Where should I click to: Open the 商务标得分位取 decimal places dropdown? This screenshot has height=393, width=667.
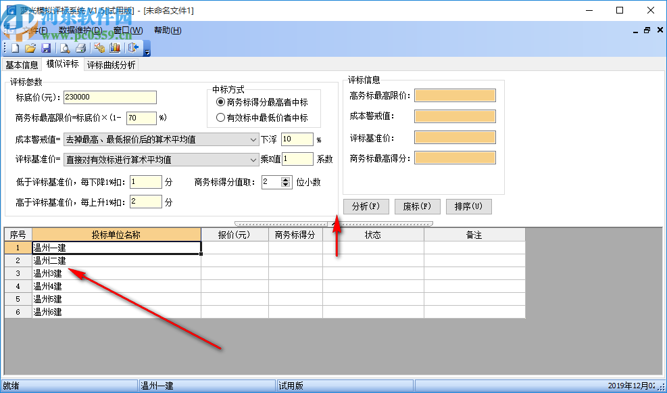coord(287,181)
